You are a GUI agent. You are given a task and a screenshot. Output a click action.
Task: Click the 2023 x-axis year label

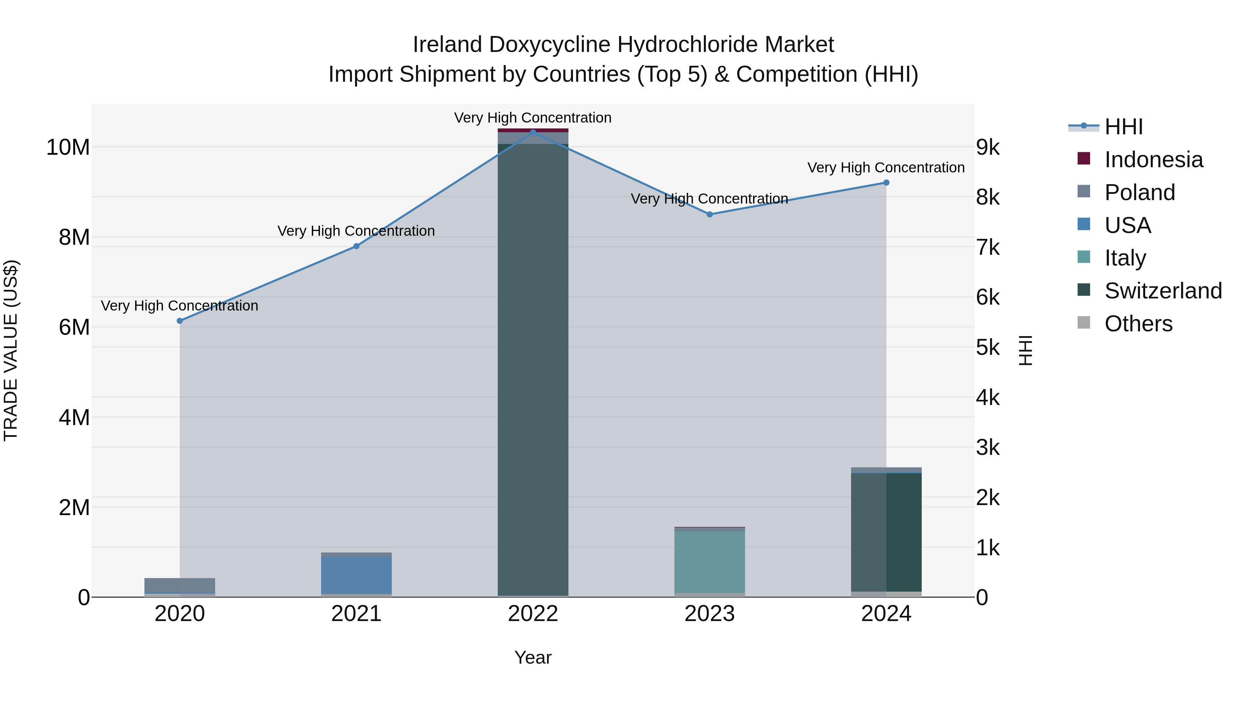pos(710,614)
